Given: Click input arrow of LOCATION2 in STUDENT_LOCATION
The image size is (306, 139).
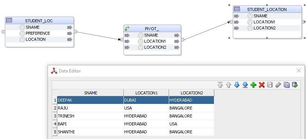Looking at the screenshot, I should pyautogui.click(x=237, y=28).
